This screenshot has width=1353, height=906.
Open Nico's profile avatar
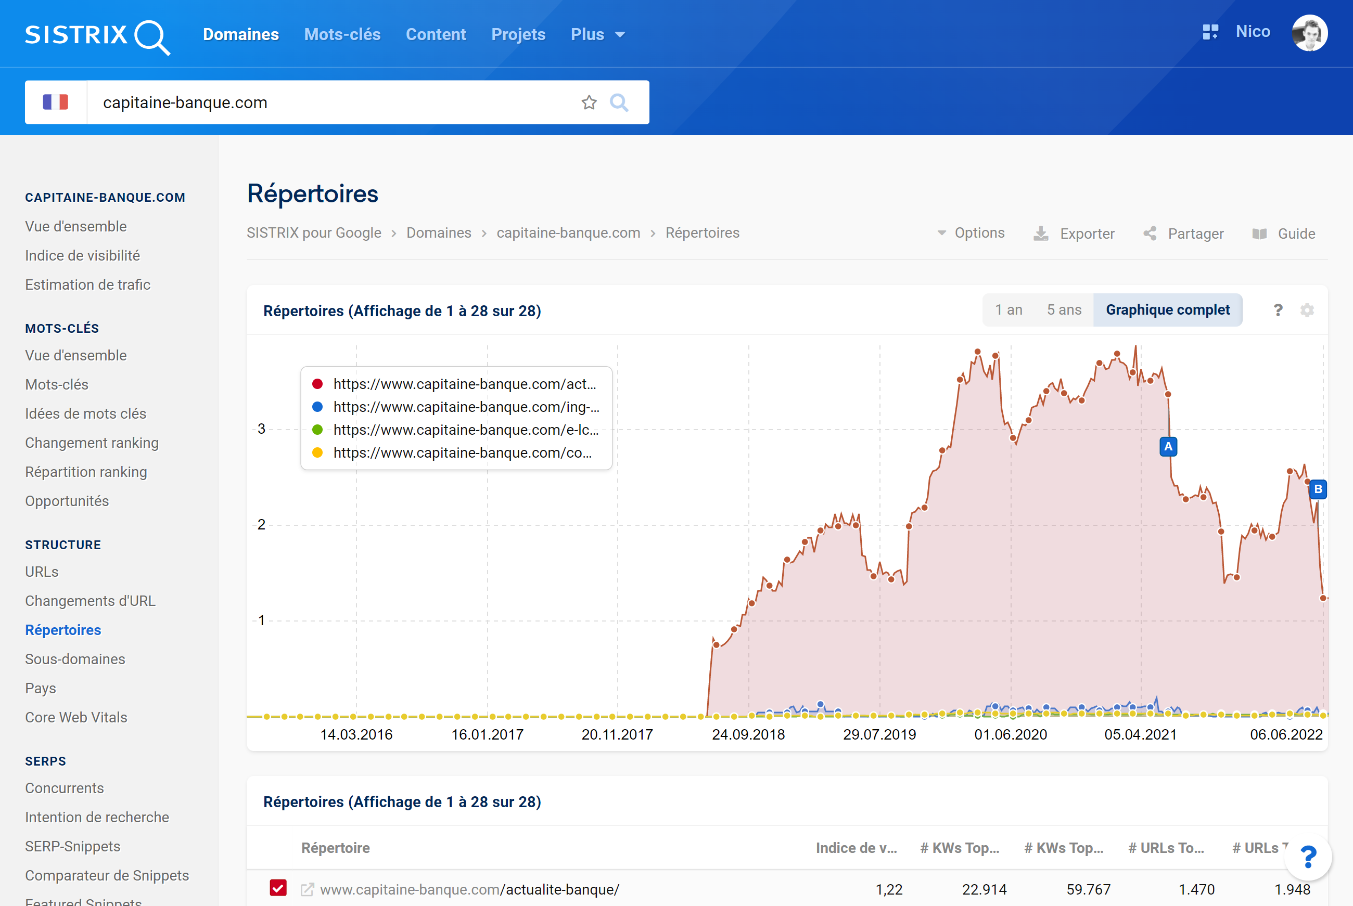[x=1309, y=33]
